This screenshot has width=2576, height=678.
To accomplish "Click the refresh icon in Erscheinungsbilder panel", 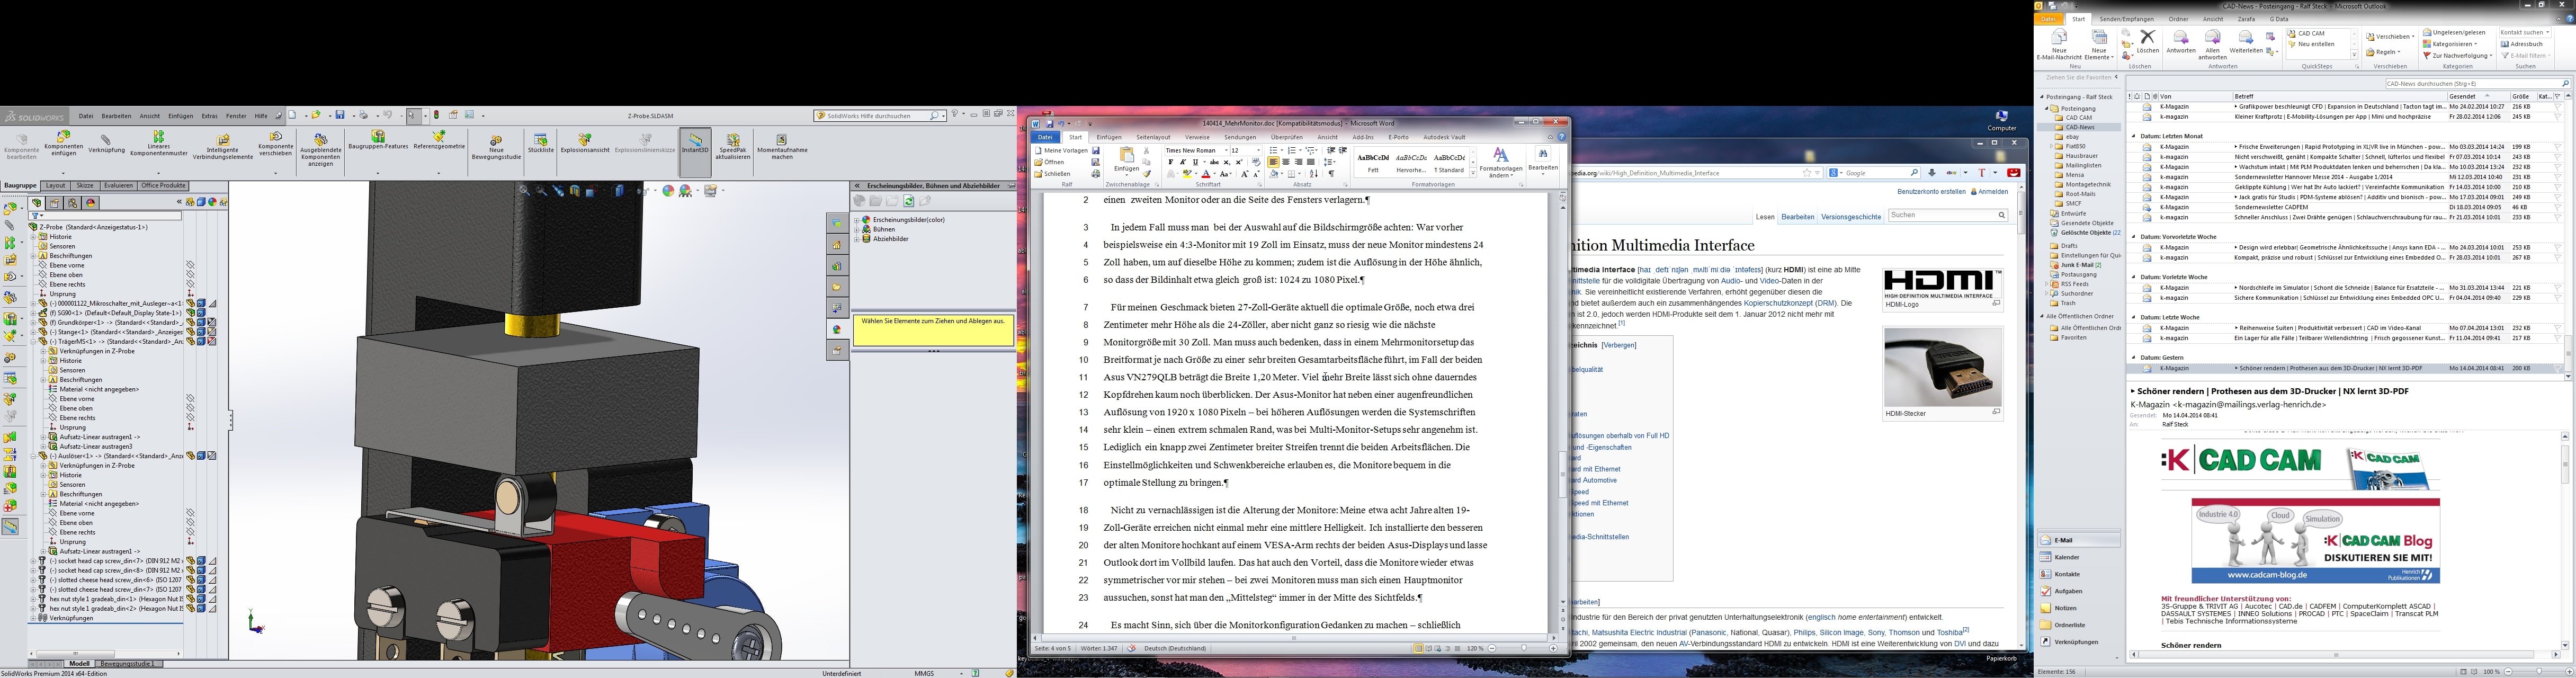I will point(909,201).
